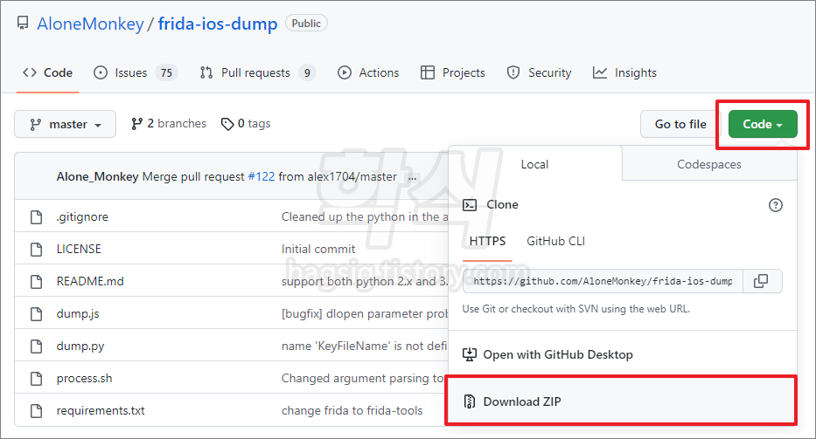Open 'Changed argument parsing' commit message

pos(363,378)
